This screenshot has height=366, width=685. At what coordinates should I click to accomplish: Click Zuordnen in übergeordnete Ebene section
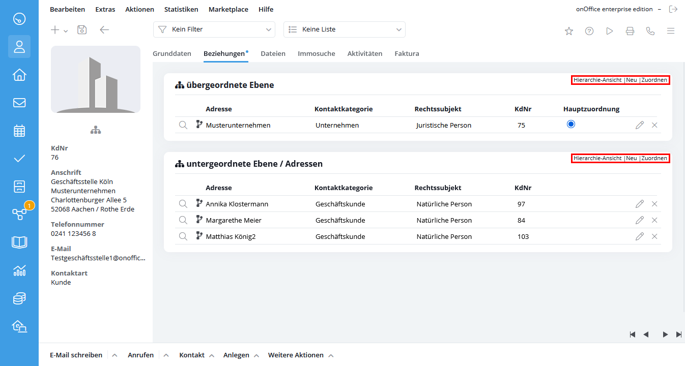pos(654,80)
